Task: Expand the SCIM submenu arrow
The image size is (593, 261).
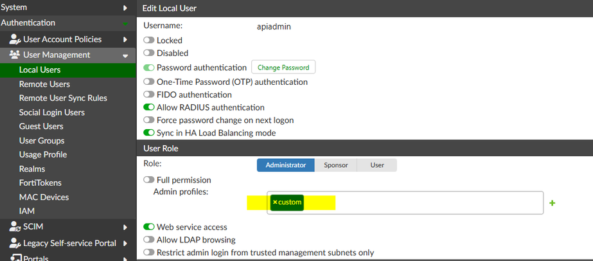Action: [x=125, y=227]
